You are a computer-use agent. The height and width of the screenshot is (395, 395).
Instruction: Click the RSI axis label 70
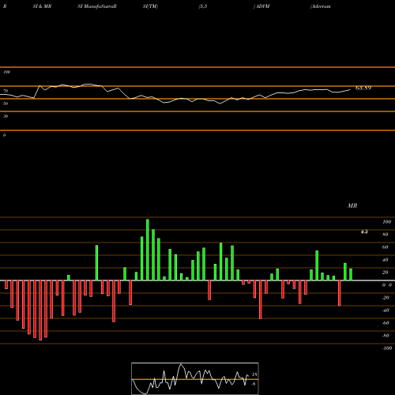pos(6,91)
